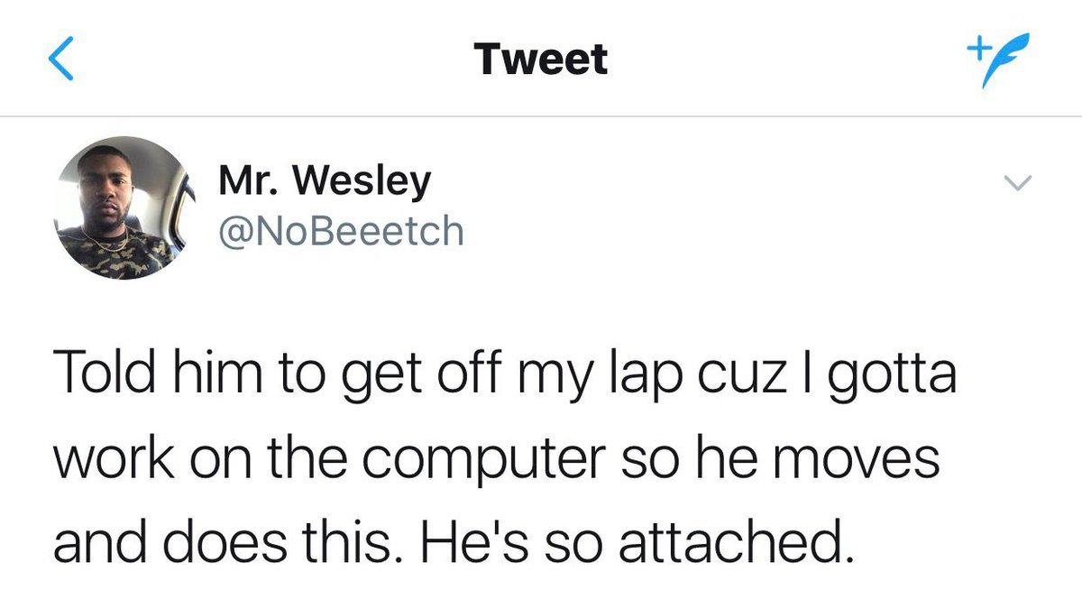Open the @NoBeeetch handle link
This screenshot has width=1082, height=599.
(340, 232)
